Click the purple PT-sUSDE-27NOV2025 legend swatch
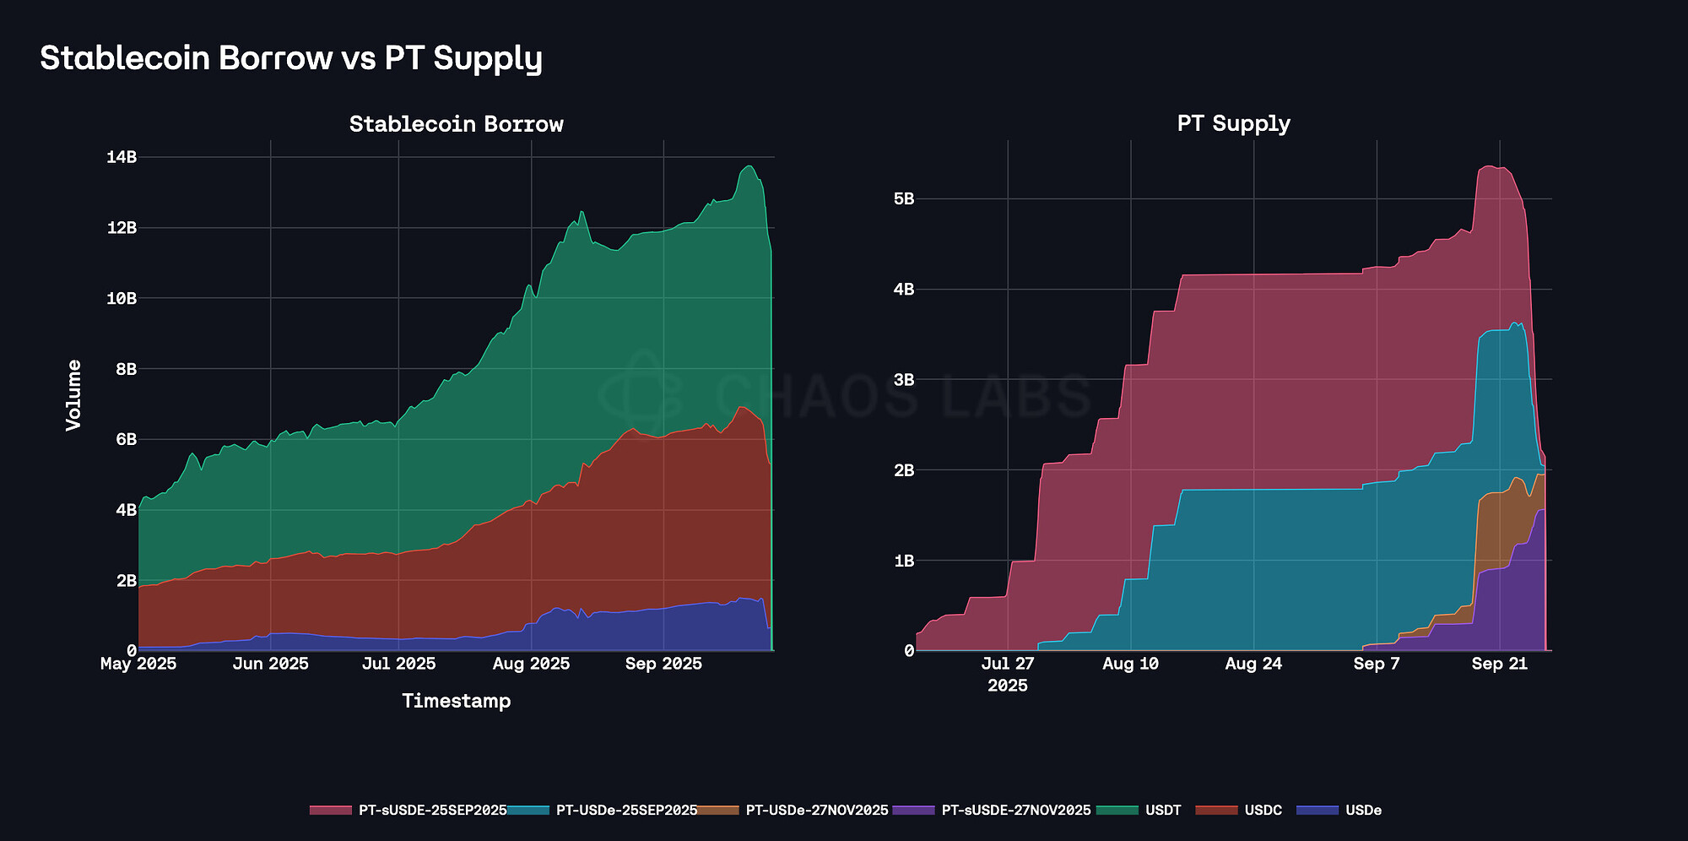Image resolution: width=1688 pixels, height=841 pixels. [x=914, y=811]
